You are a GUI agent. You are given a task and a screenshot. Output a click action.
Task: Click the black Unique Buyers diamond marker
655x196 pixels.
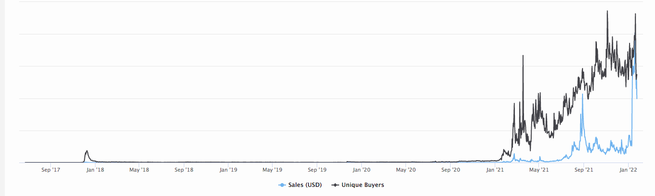[x=334, y=185]
